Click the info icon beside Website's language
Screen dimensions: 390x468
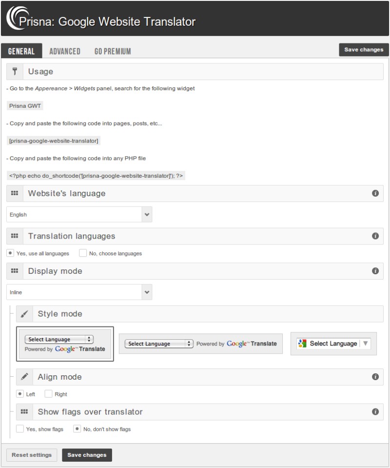point(375,193)
